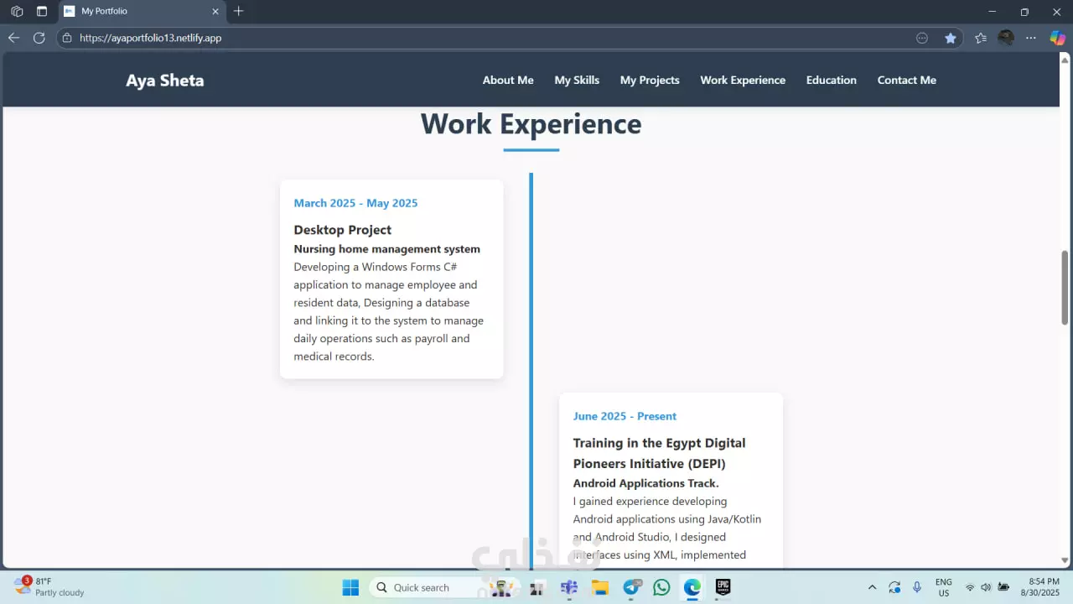Open the Windows Start menu

pyautogui.click(x=350, y=587)
